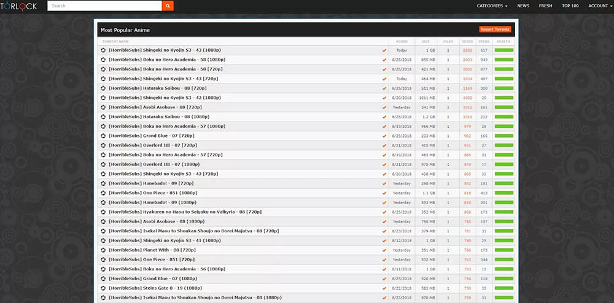Click the torrent icon beside Planet With - 08 [720p]
Image resolution: width=614 pixels, height=303 pixels.
(103, 250)
